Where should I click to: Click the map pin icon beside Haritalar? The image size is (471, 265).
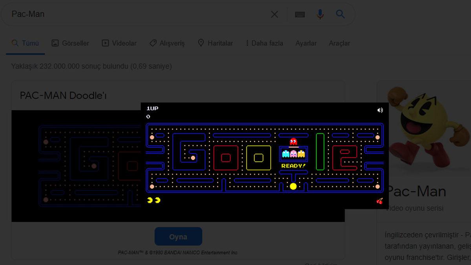point(201,43)
